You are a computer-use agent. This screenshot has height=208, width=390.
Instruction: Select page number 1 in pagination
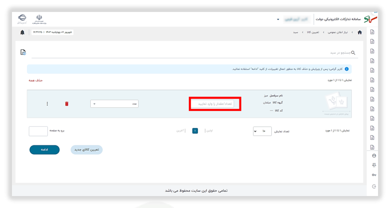coord(195,131)
